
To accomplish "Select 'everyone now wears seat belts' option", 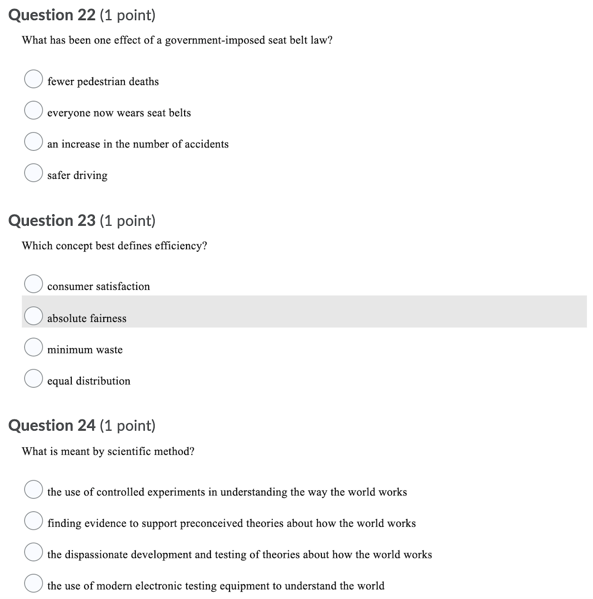I will pyautogui.click(x=33, y=111).
